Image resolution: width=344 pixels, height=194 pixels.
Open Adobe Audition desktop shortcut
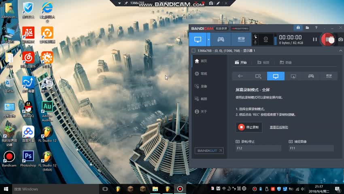(x=47, y=112)
